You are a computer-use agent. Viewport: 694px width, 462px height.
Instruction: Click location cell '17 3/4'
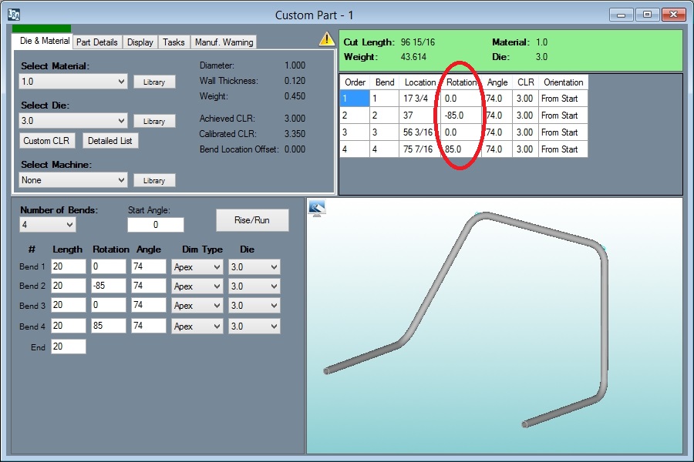click(419, 99)
